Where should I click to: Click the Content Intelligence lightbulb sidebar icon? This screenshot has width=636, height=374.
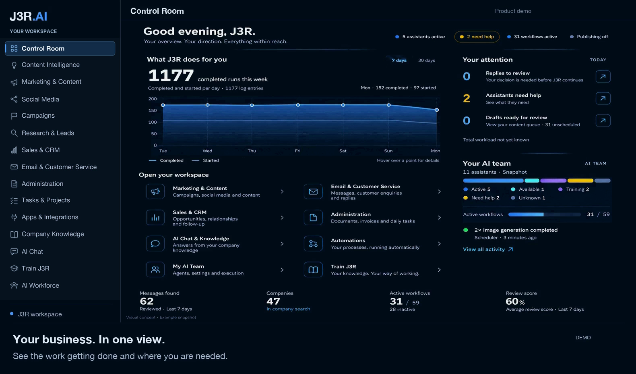pyautogui.click(x=14, y=65)
